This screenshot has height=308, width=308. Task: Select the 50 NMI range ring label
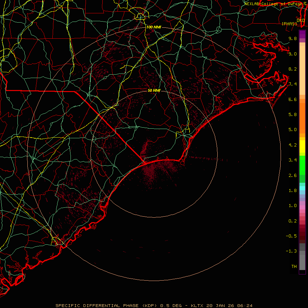(x=154, y=90)
